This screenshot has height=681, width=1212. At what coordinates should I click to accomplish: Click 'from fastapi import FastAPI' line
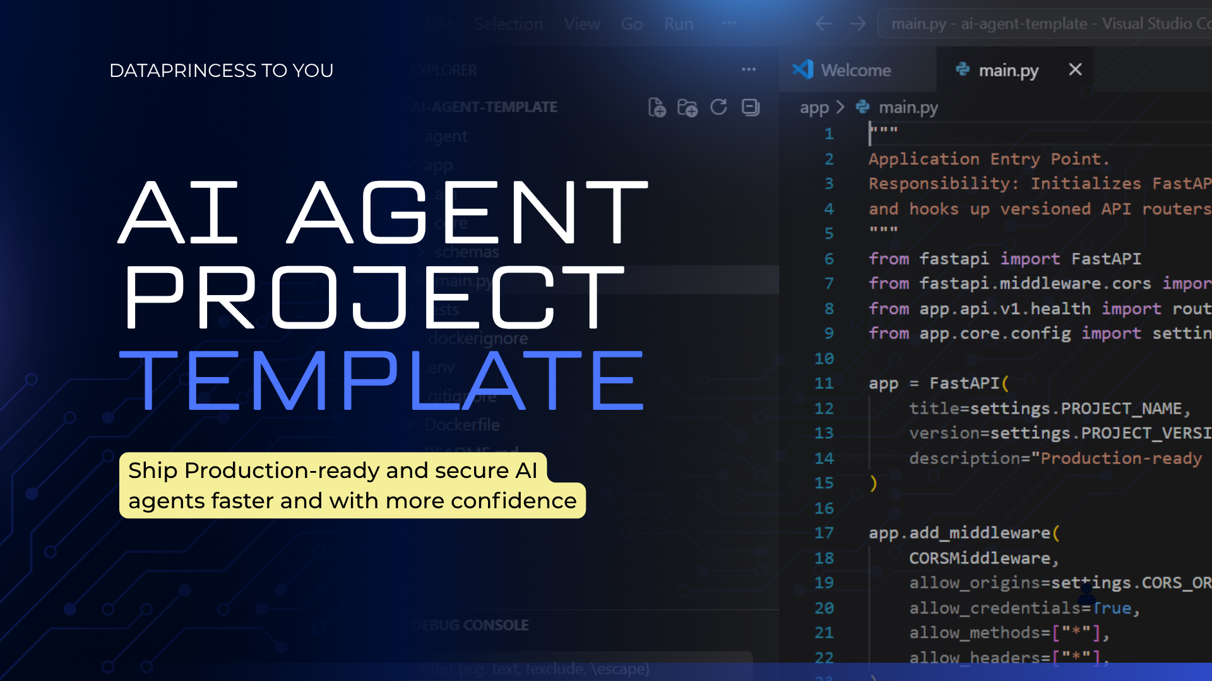pos(1004,259)
